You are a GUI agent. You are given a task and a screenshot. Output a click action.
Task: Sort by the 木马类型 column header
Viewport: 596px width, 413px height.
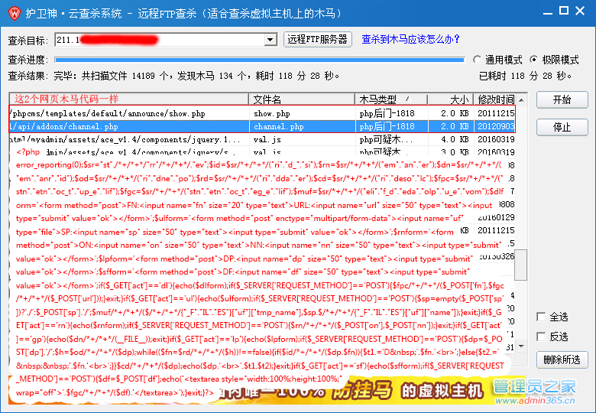pos(391,99)
